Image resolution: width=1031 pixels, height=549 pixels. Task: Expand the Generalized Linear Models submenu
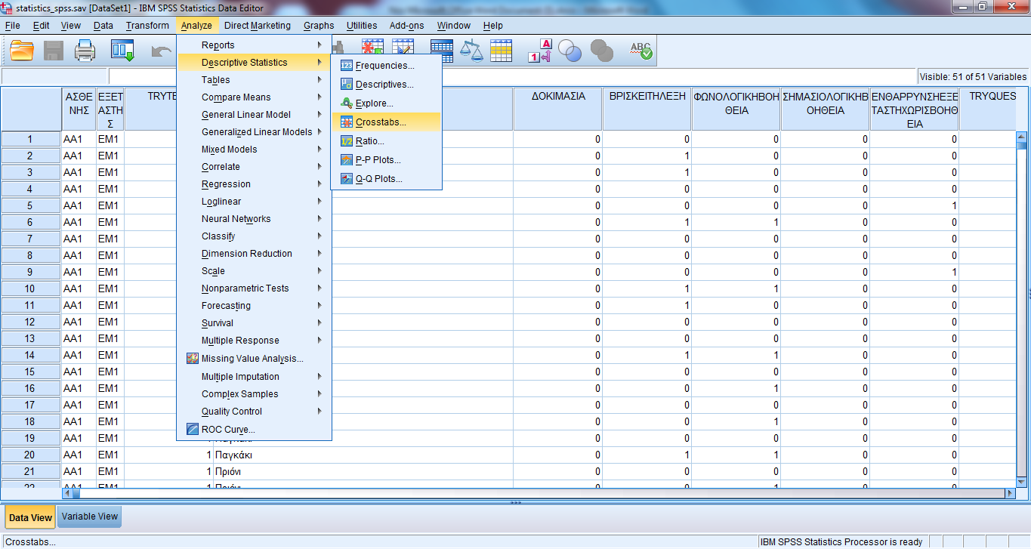(254, 132)
